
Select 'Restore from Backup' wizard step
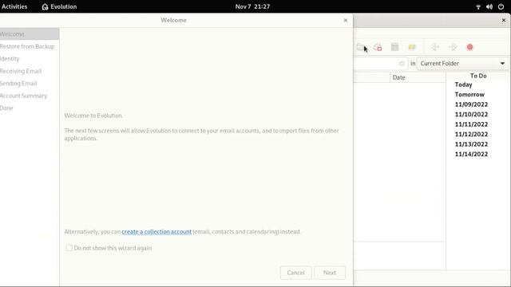click(x=30, y=46)
